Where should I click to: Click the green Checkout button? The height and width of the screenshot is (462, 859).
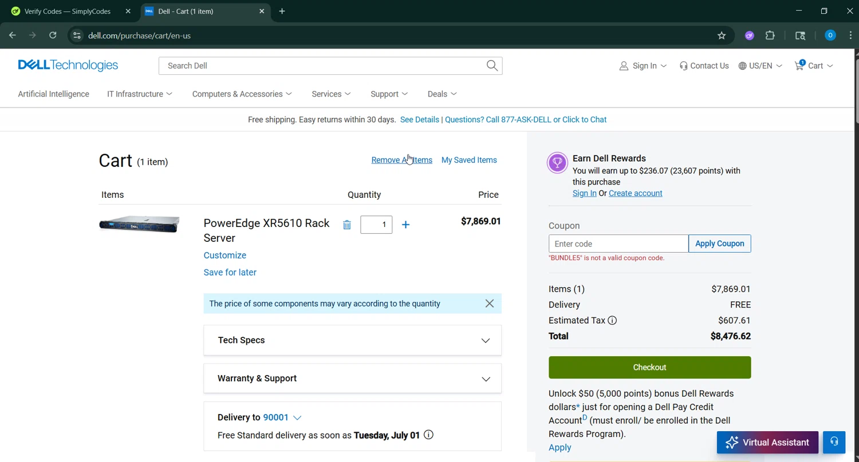(649, 367)
